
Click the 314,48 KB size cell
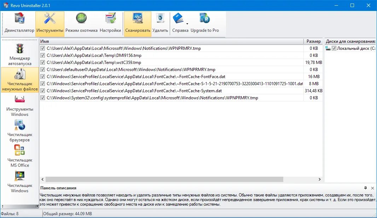(314, 91)
